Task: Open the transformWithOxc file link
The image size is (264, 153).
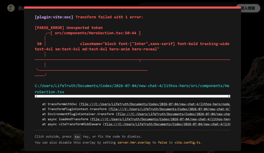Action: [155, 104]
